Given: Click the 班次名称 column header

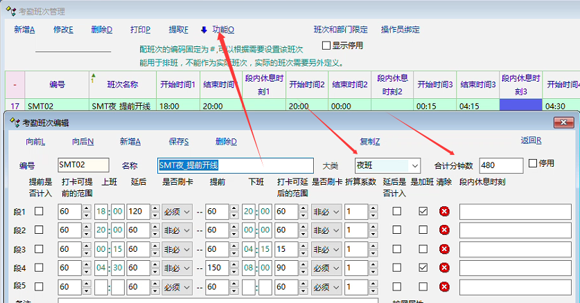Looking at the screenshot, I should point(123,85).
